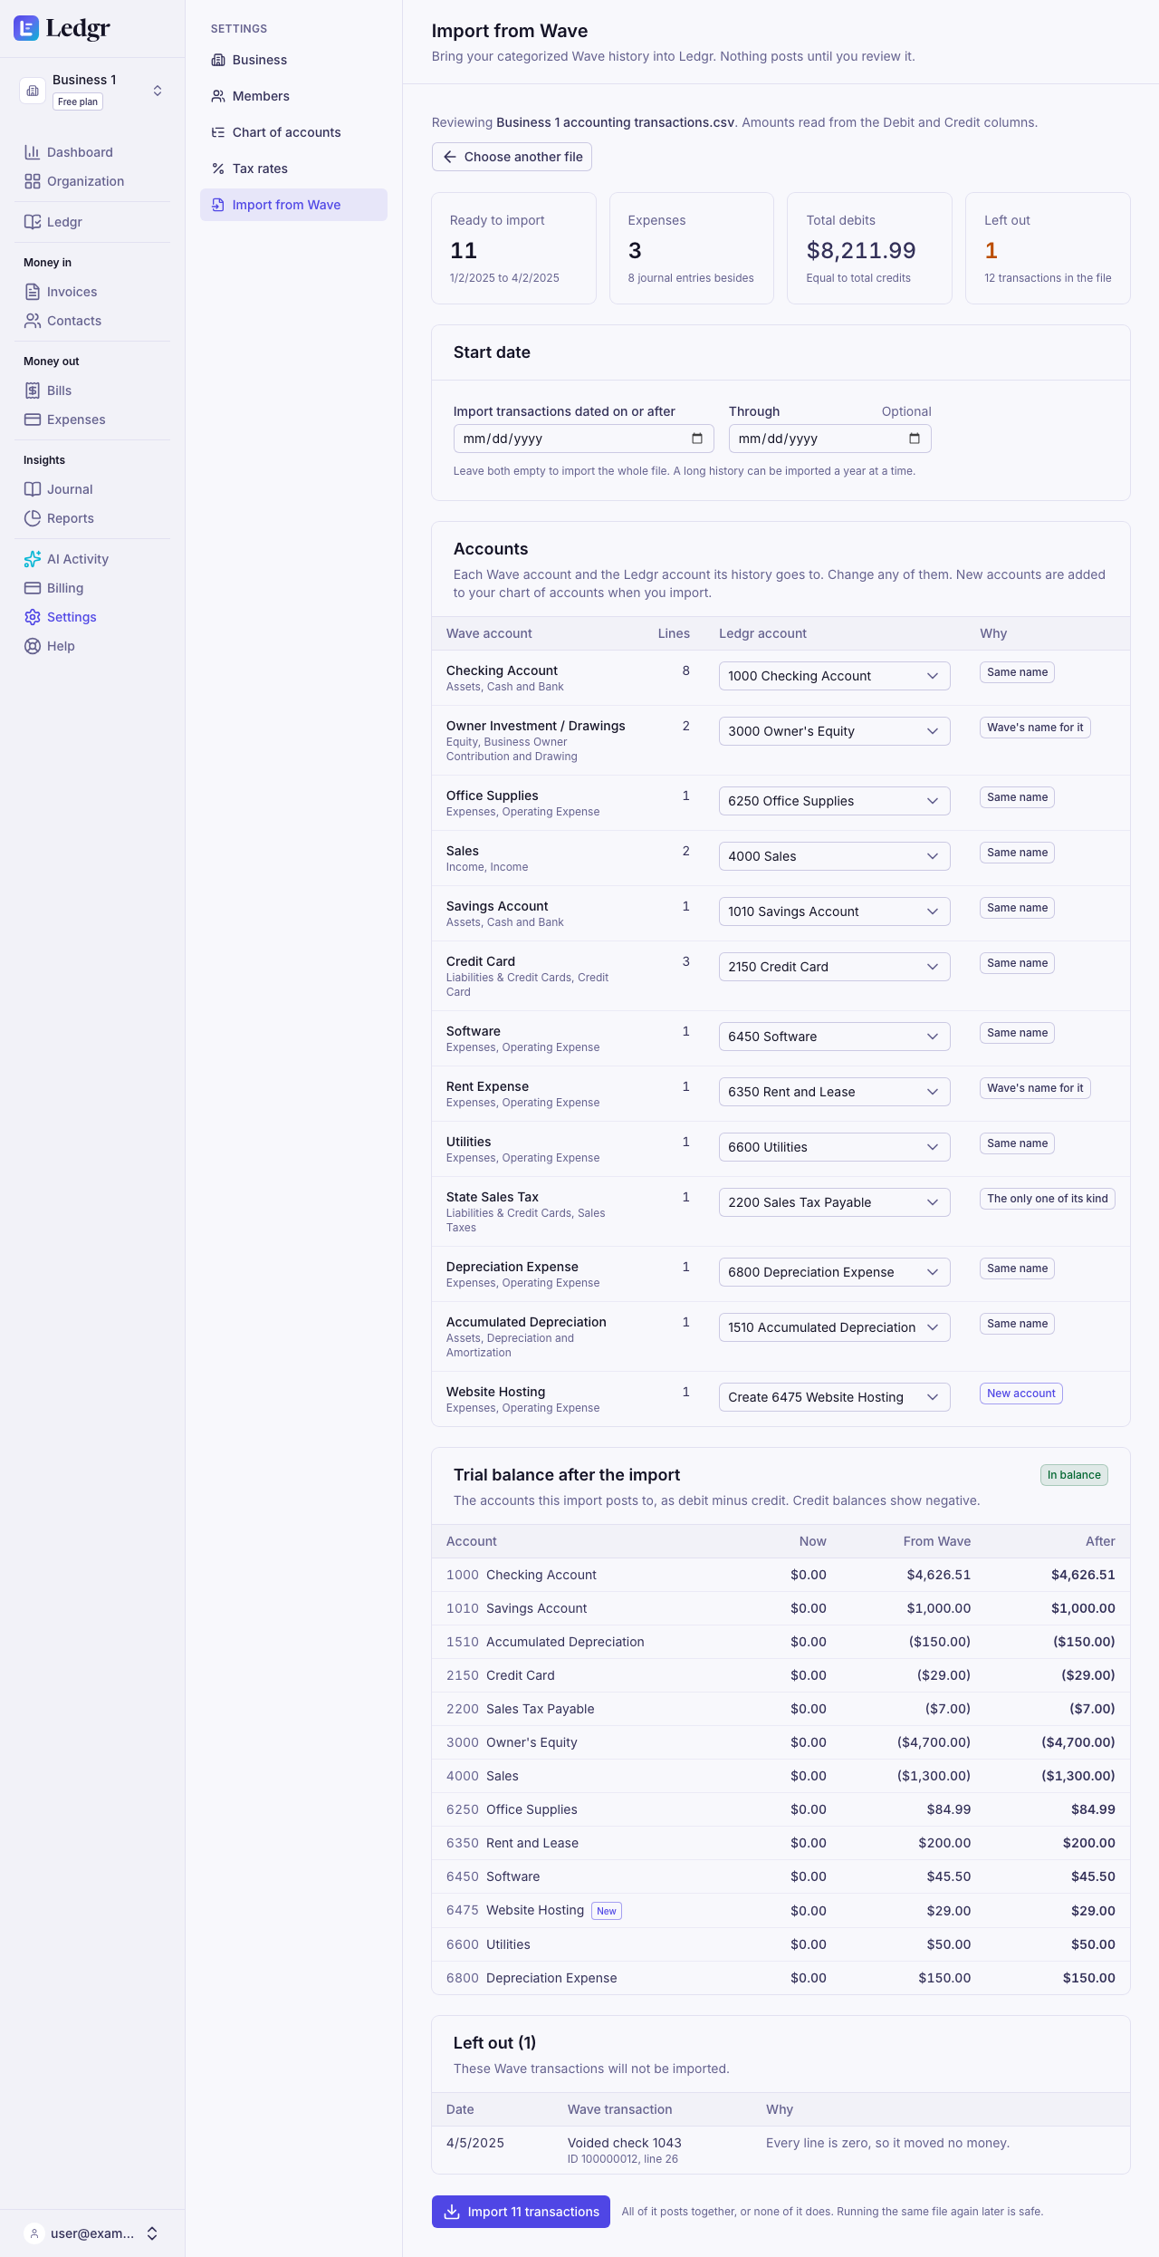Click the Ledgr logo icon
The image size is (1159, 2257).
(x=26, y=28)
